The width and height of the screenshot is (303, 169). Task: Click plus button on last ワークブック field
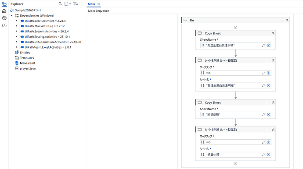click(x=268, y=142)
